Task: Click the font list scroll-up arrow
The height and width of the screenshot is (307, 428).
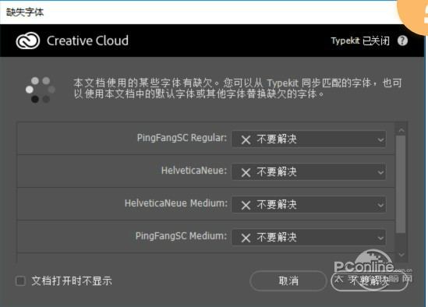Action: pyautogui.click(x=401, y=130)
